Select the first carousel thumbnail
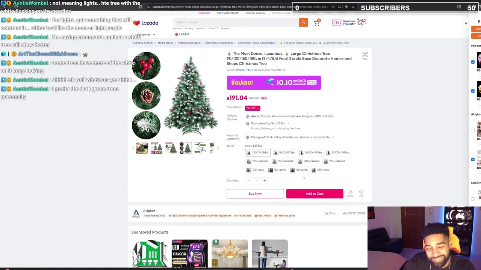481x270 pixels. 142,148
